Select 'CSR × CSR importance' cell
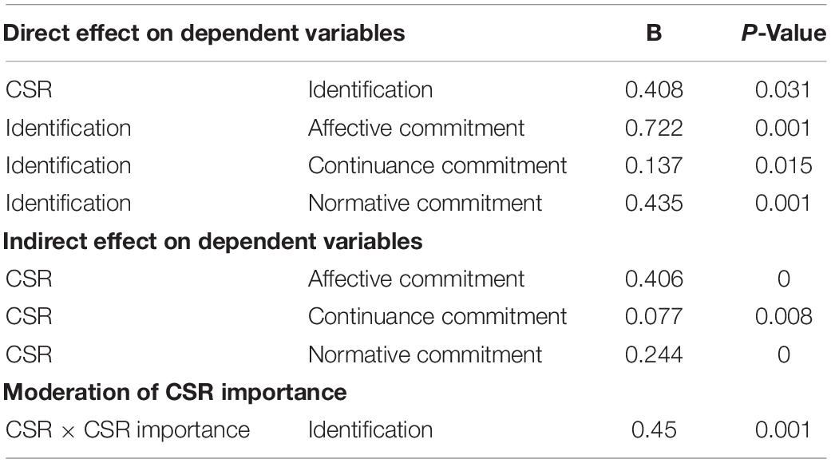Viewport: 831px width, 463px height. tap(127, 429)
